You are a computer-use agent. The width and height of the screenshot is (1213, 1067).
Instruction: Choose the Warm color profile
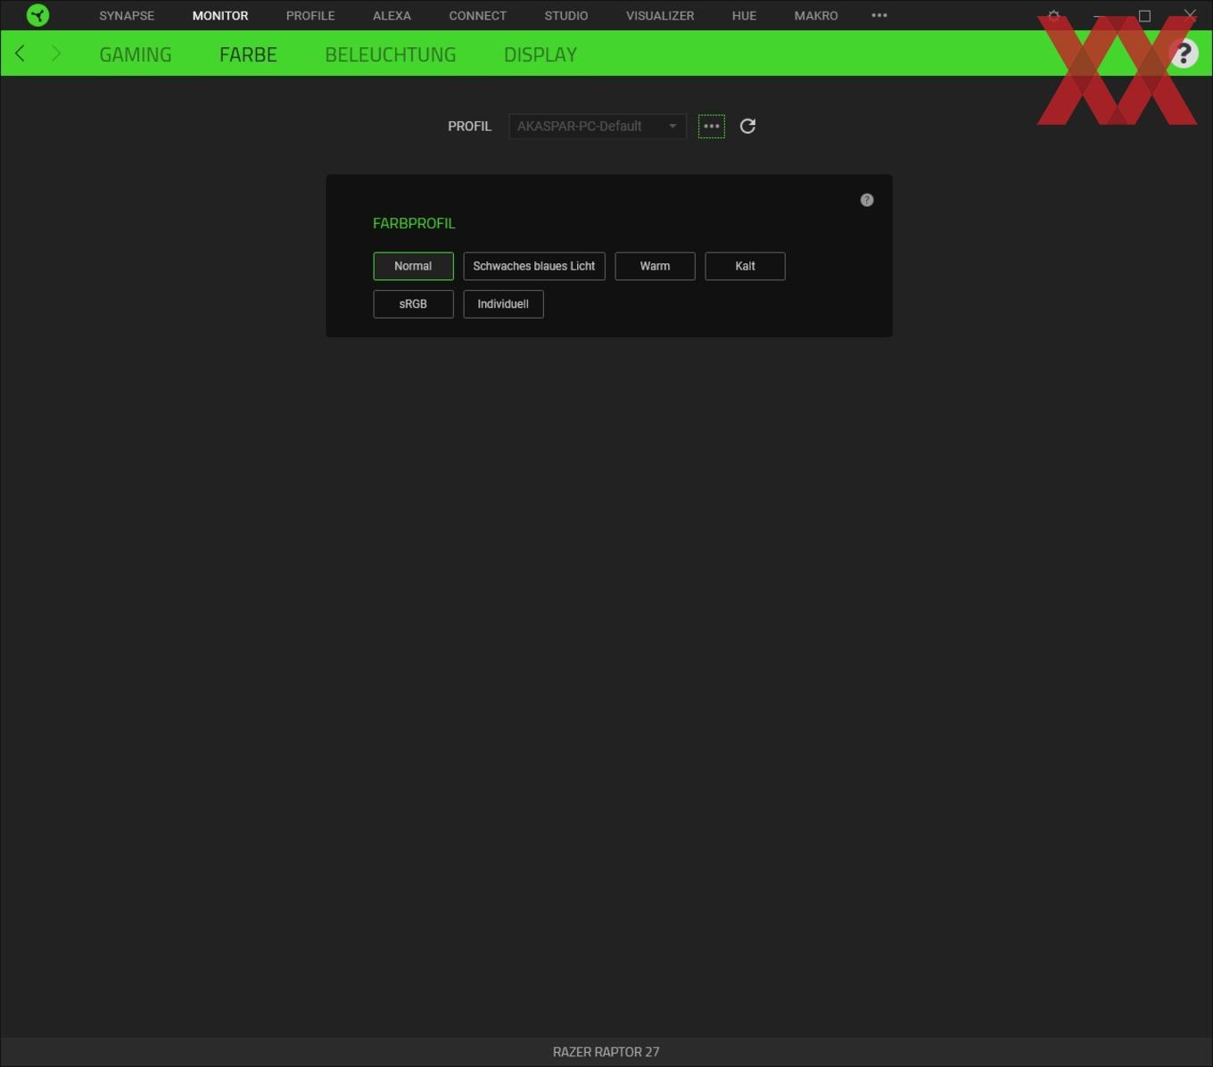tap(655, 266)
